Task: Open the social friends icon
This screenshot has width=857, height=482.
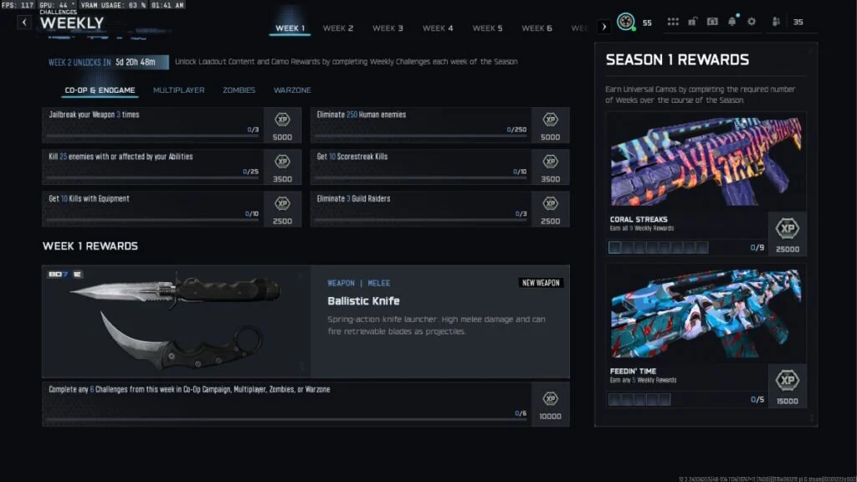Action: (x=777, y=22)
